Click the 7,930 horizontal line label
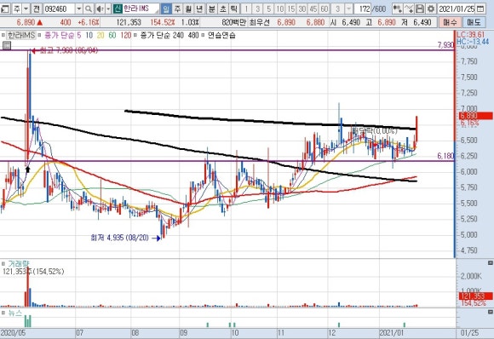Screen dimensions: 494x339 point(445,45)
